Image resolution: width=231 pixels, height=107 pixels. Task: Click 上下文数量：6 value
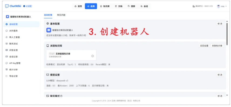(83, 86)
